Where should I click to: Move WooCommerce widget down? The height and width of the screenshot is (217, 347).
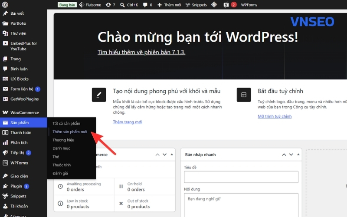click(165, 155)
